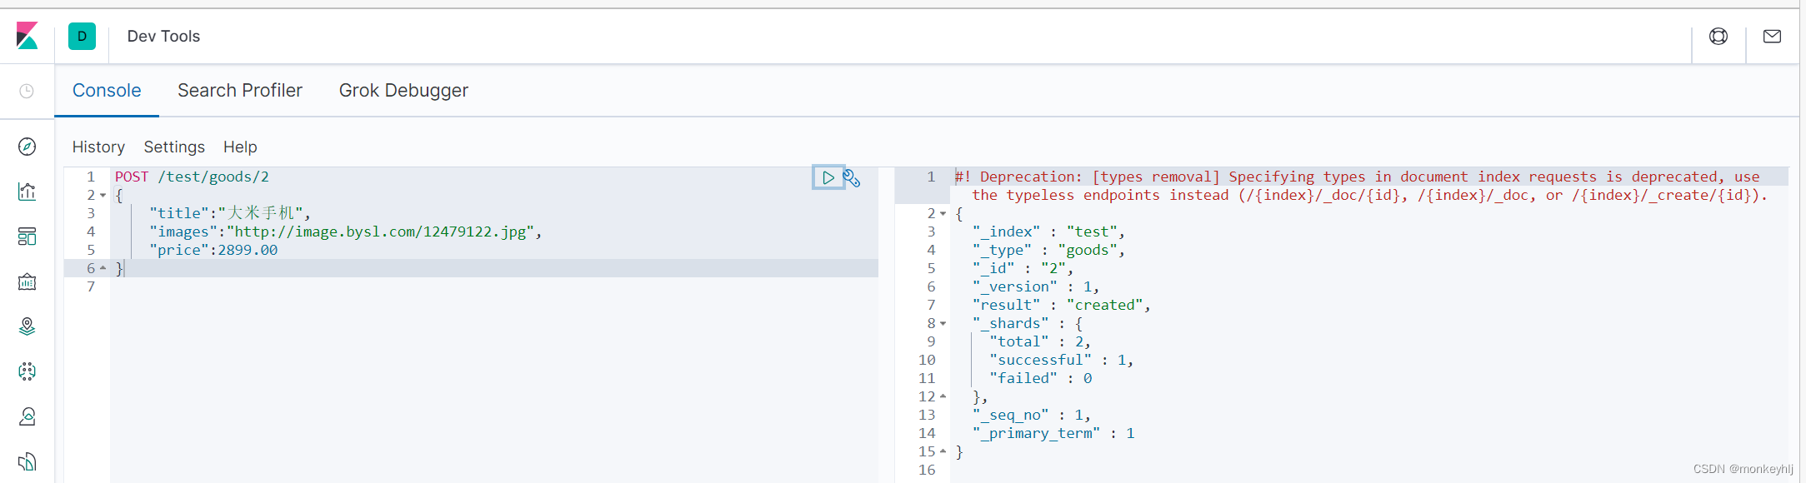
Task: Open Machine Learning icon in sidebar
Action: click(27, 371)
